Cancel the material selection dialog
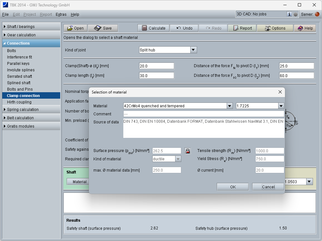 point(268,187)
